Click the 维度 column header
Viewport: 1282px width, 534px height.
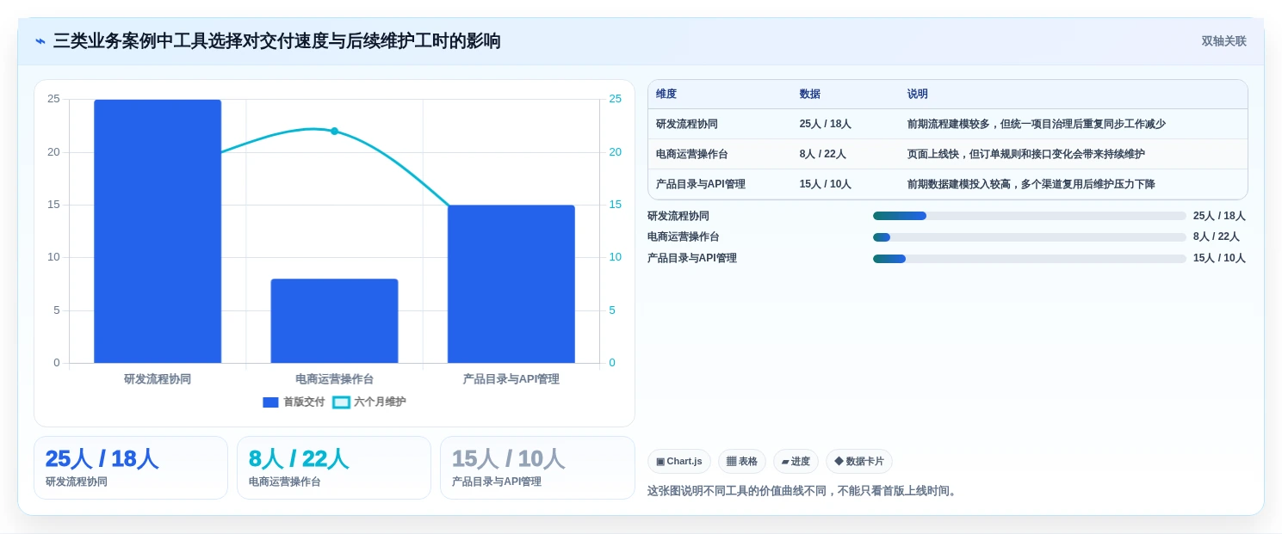tap(666, 95)
